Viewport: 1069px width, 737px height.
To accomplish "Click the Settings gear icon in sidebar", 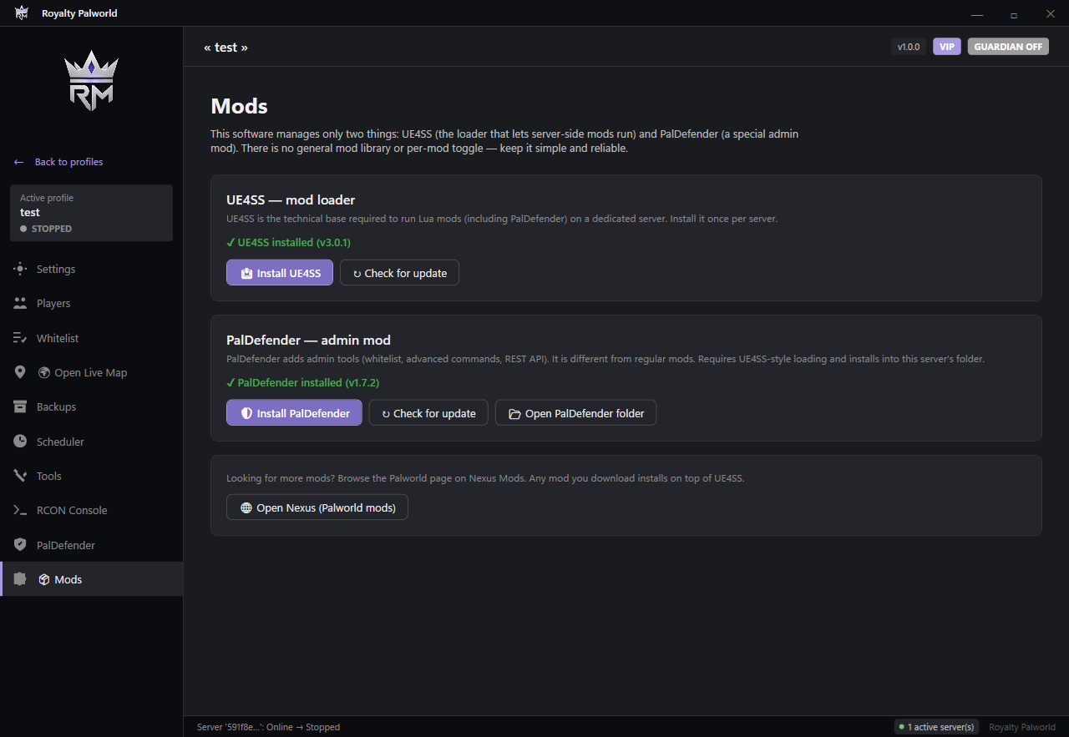I will 20,269.
